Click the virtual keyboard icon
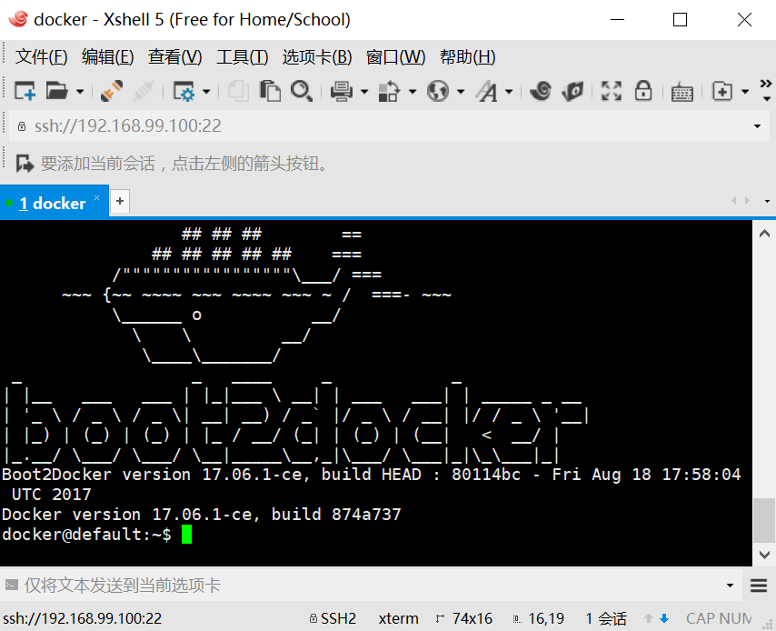This screenshot has height=631, width=776. tap(682, 93)
